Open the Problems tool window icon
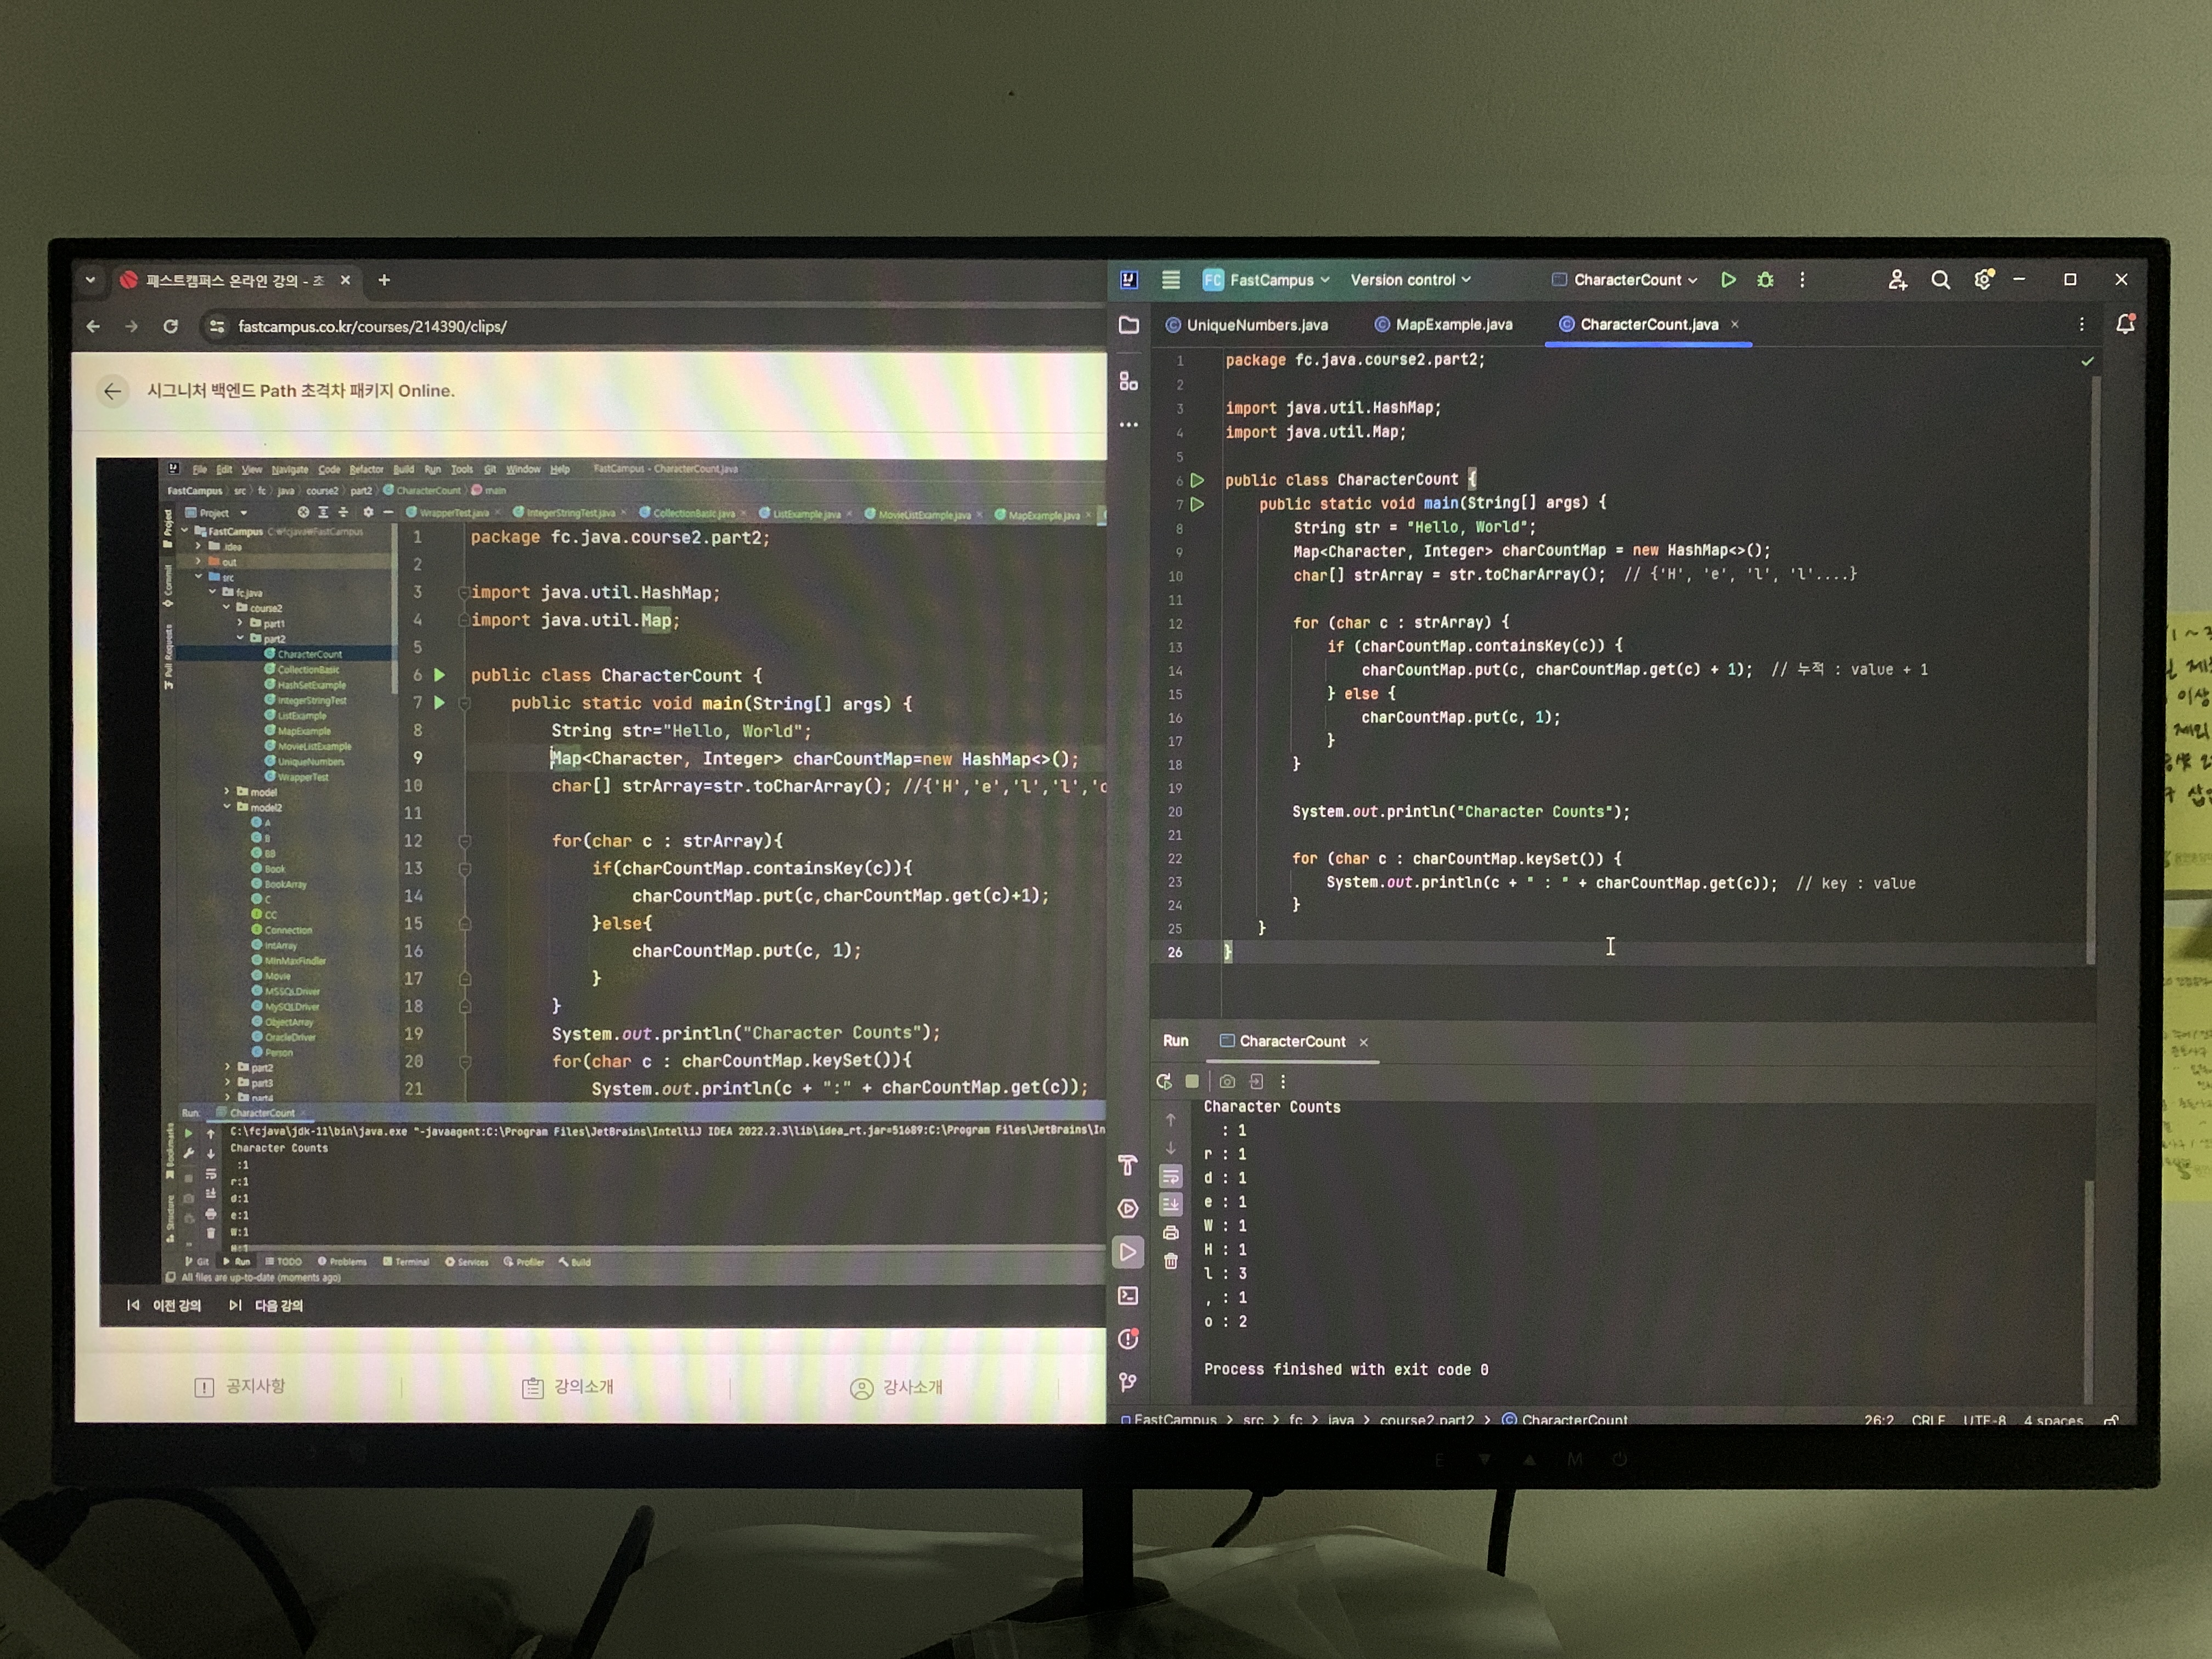The height and width of the screenshot is (1659, 2212). (x=1128, y=1340)
